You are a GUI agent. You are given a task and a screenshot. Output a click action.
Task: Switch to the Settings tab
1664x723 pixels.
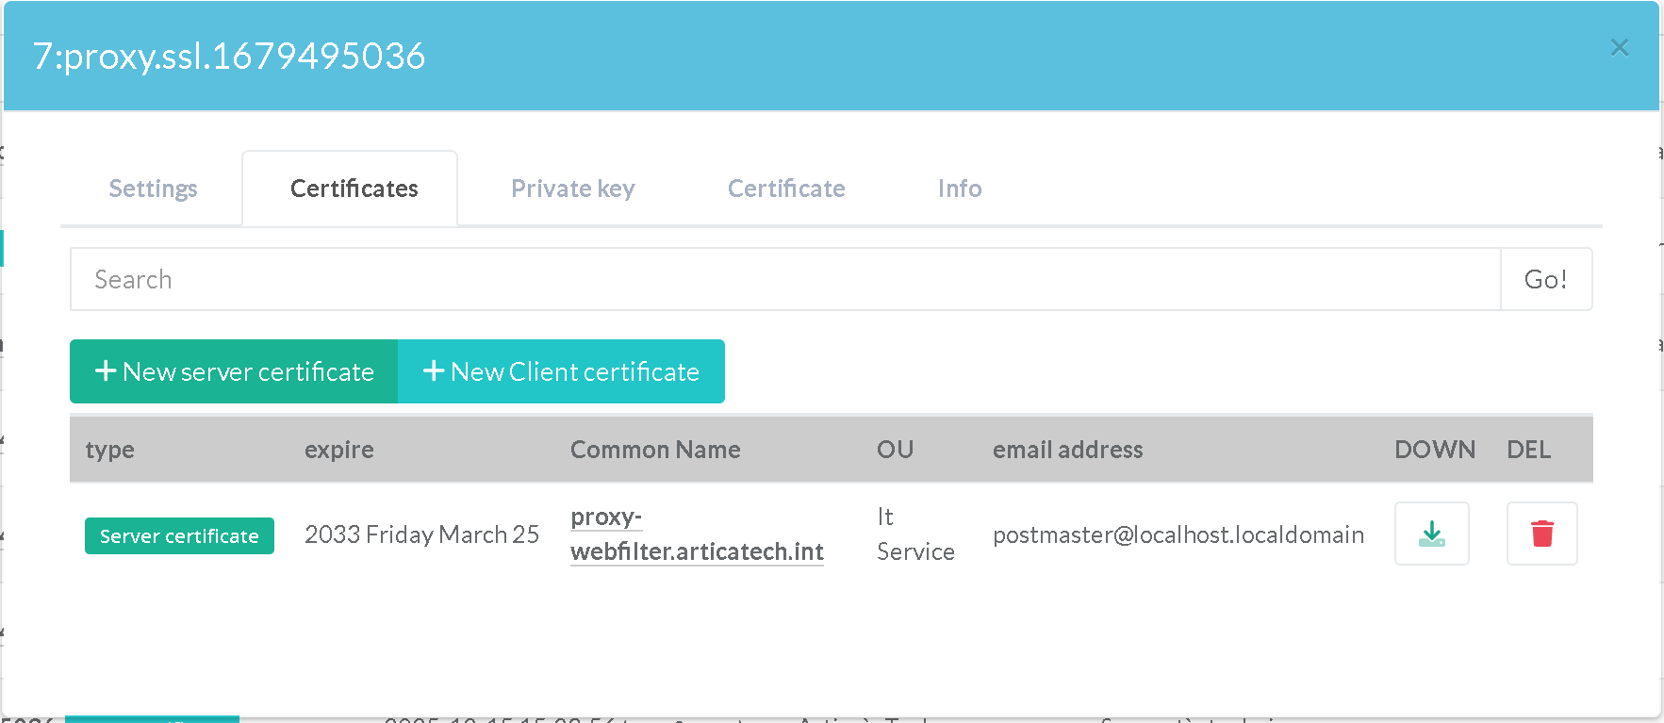click(x=153, y=189)
